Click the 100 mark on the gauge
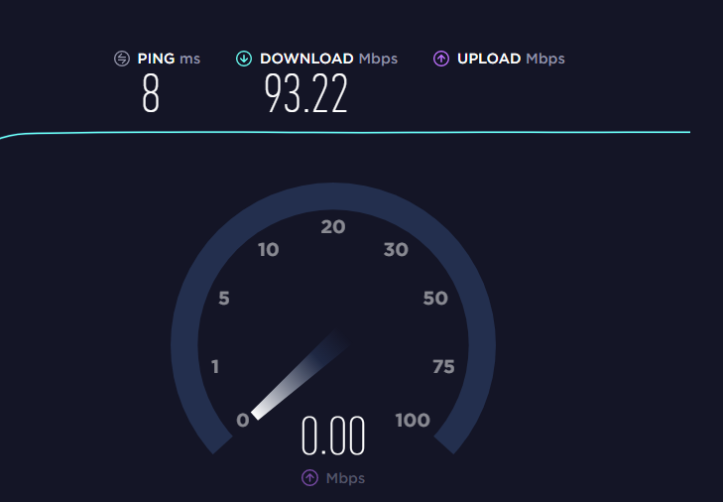 coord(413,420)
